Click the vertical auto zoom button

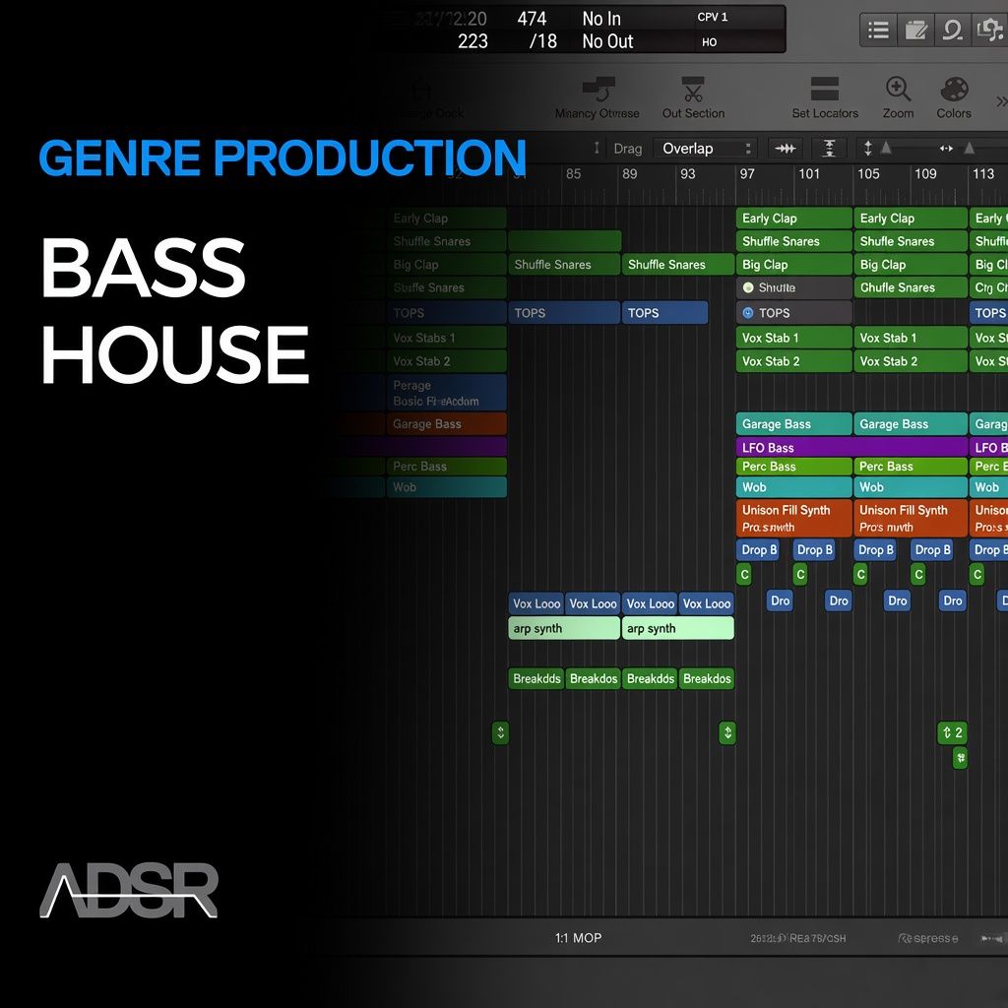point(829,149)
